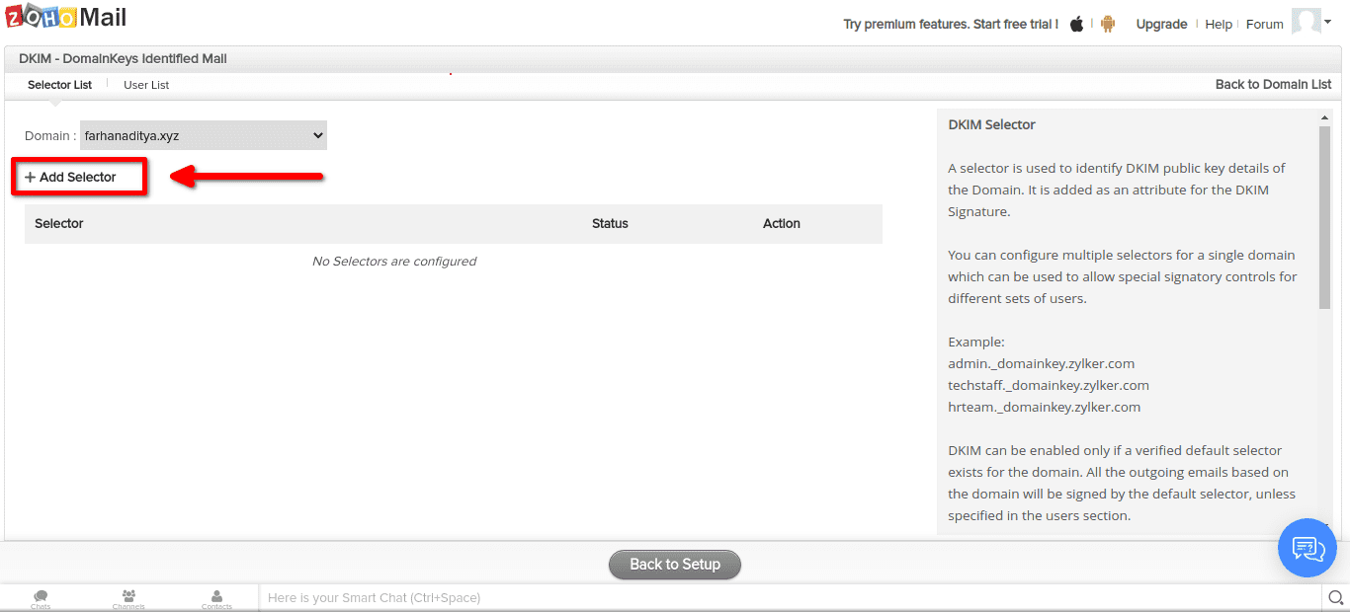Switch to the User List tab

(145, 85)
